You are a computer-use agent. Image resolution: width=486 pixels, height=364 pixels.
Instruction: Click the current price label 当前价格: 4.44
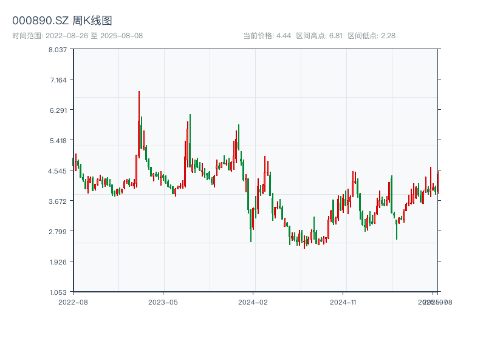pyautogui.click(x=267, y=36)
